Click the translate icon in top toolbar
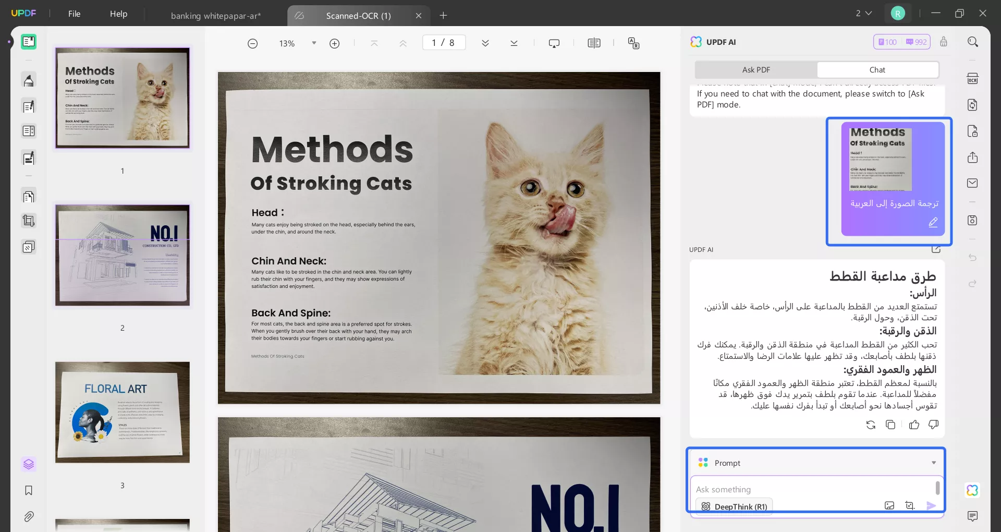This screenshot has width=1001, height=532. (x=633, y=43)
